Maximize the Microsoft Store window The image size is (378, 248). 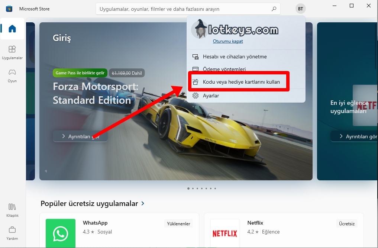pyautogui.click(x=352, y=6)
